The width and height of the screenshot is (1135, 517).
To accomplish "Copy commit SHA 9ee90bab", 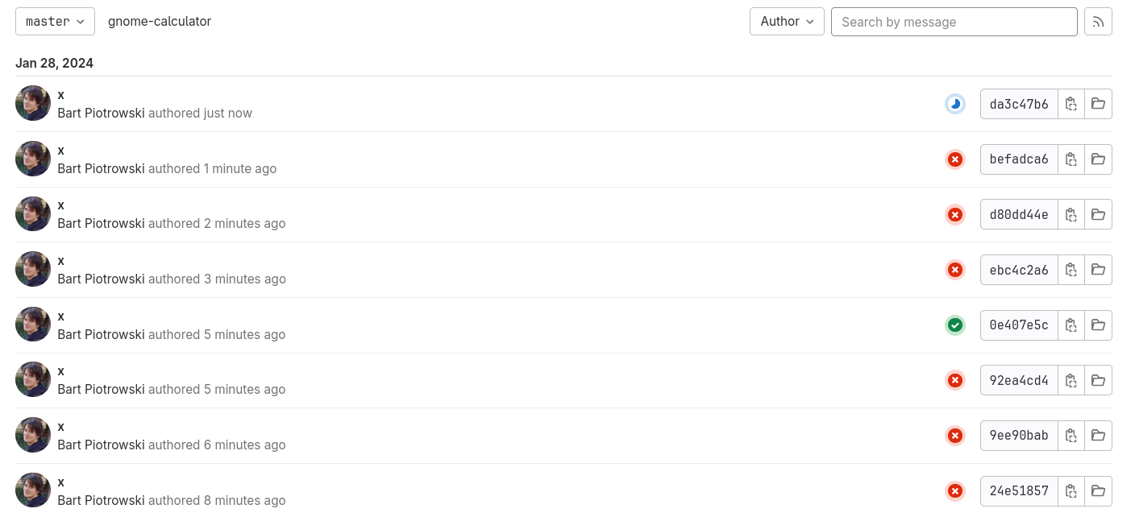I will tap(1071, 436).
